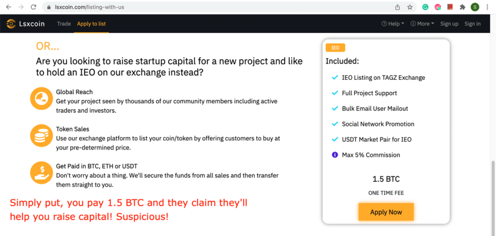Click the browser back arrow

click(x=9, y=7)
